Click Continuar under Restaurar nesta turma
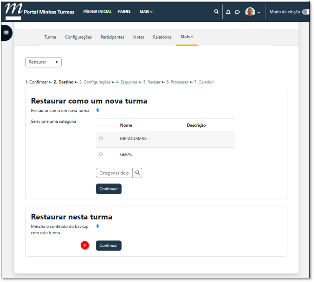Viewport: 314px width, 282px height. coord(108,246)
